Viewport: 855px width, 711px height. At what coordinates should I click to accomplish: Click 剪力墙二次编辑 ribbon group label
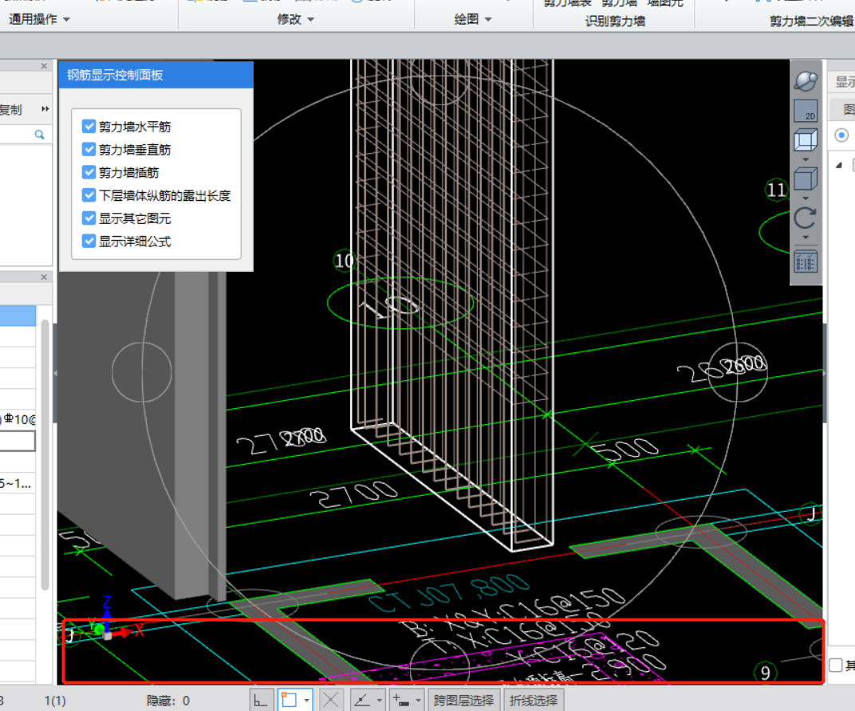click(811, 22)
